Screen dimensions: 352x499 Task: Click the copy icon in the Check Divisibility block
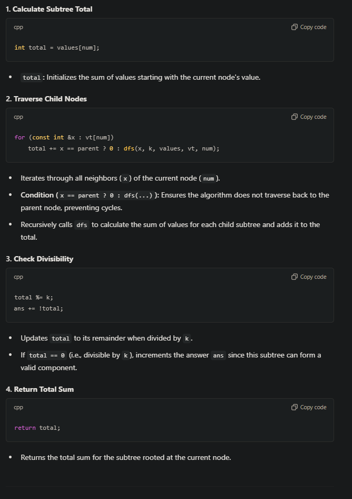pyautogui.click(x=295, y=277)
